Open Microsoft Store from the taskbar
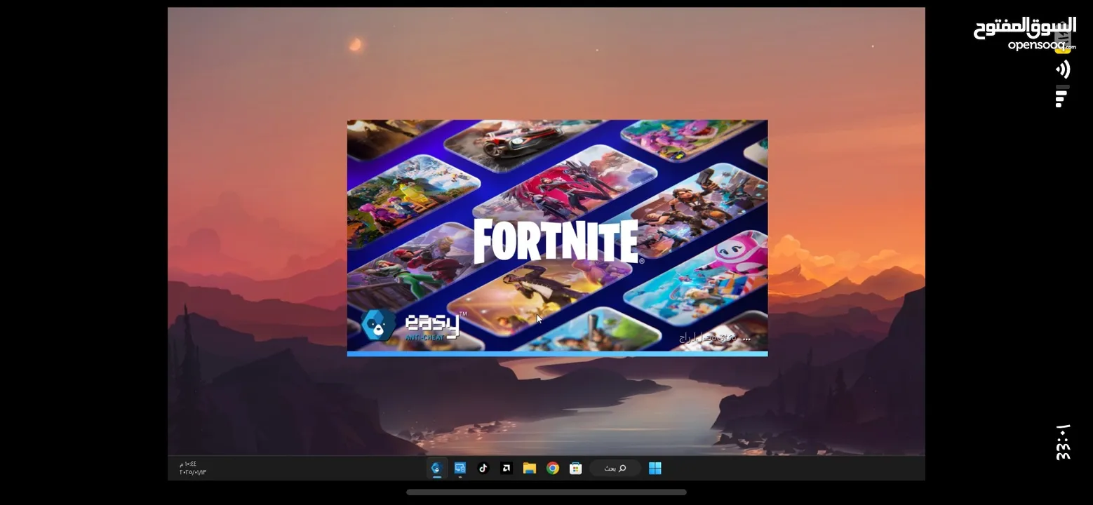The image size is (1093, 505). coord(576,468)
